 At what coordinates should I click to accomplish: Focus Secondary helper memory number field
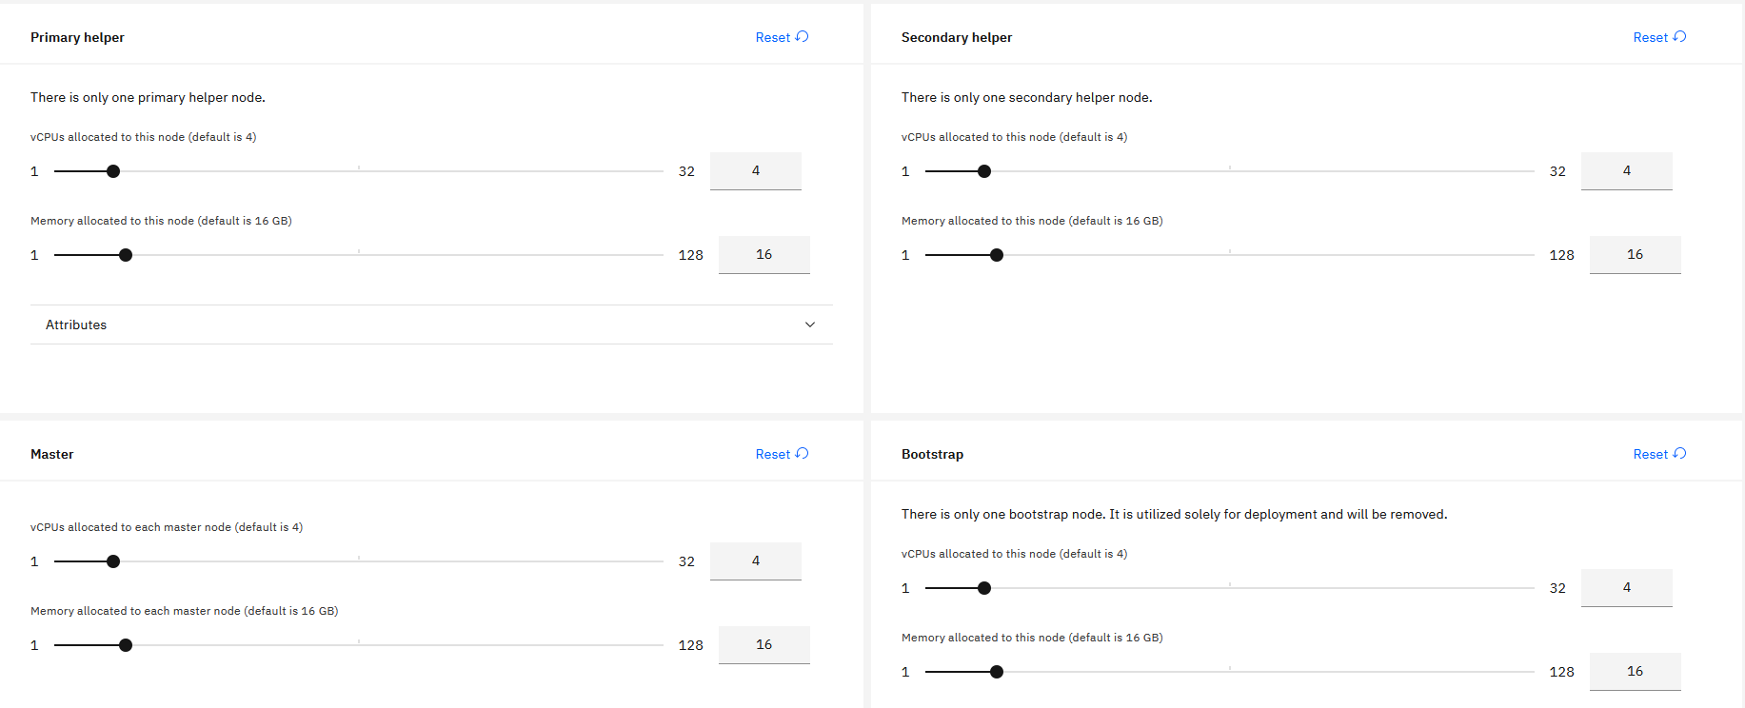pyautogui.click(x=1636, y=255)
